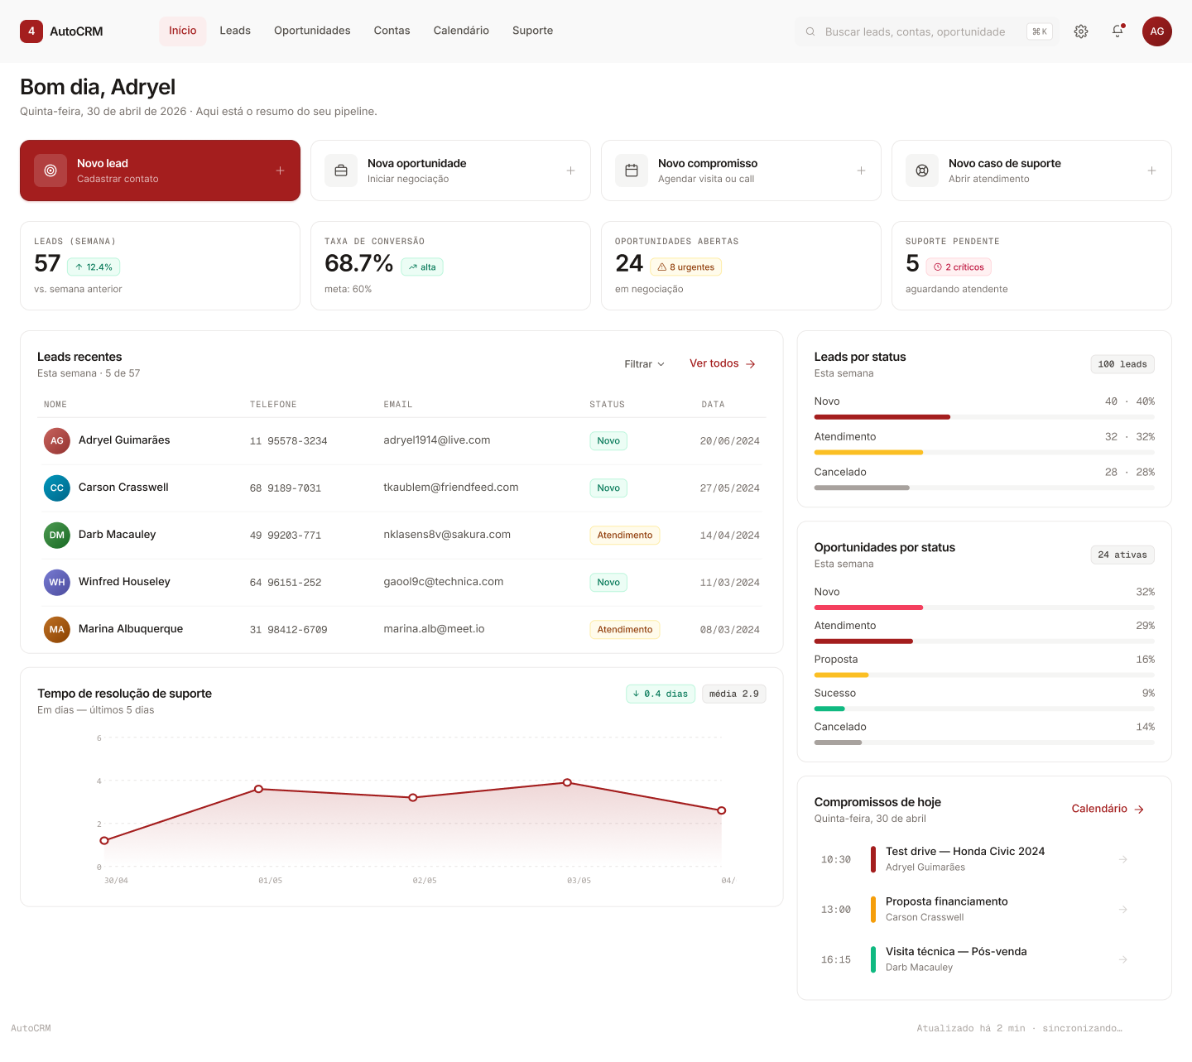
Task: Click NOME column header
Action: (x=55, y=405)
